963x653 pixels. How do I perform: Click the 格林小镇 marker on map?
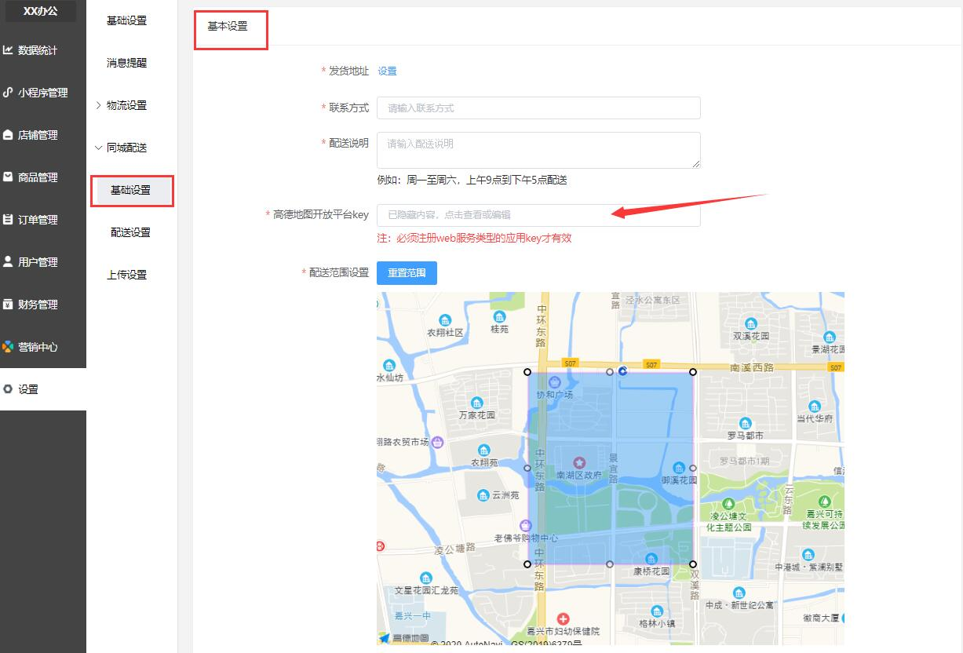click(657, 611)
